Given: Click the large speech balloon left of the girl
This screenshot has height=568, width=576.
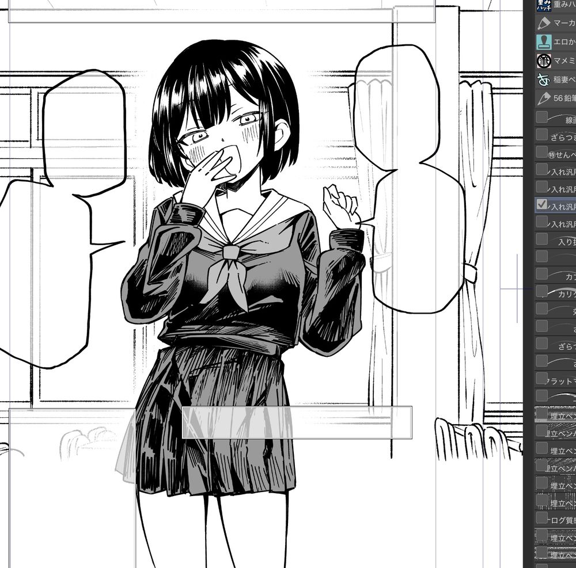Looking at the screenshot, I should pos(65,220).
